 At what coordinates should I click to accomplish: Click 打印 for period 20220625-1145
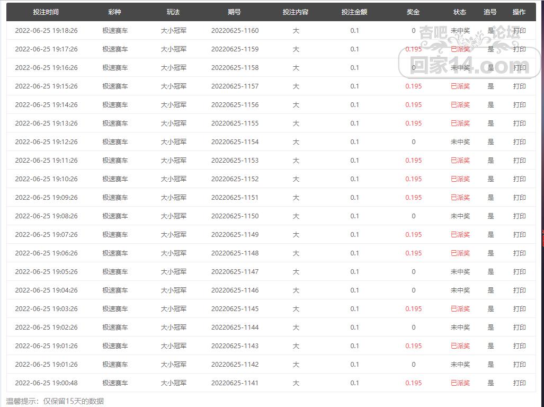(x=519, y=309)
